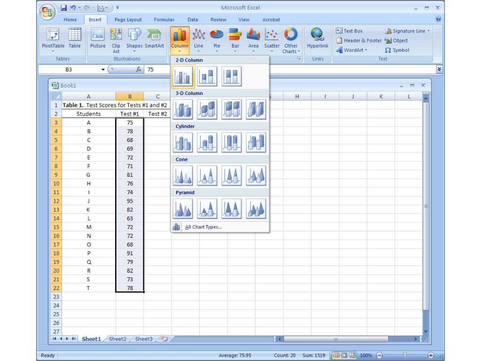The height and width of the screenshot is (361, 481).
Task: Switch to the Sheet2 worksheet tab
Action: [118, 339]
